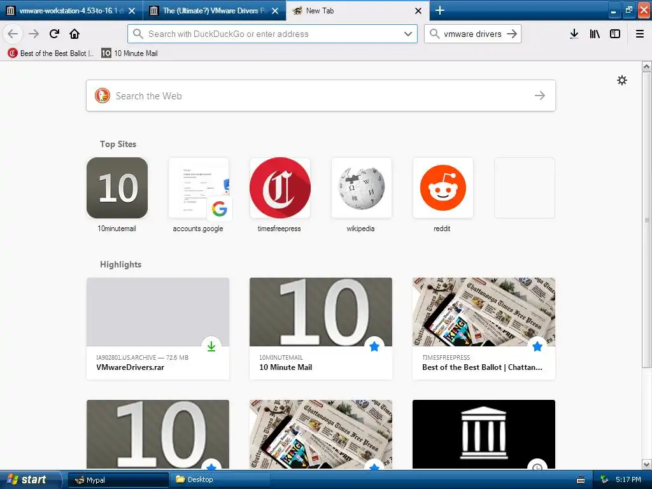652x489 pixels.
Task: Select Desktop taskbar button
Action: pyautogui.click(x=219, y=480)
